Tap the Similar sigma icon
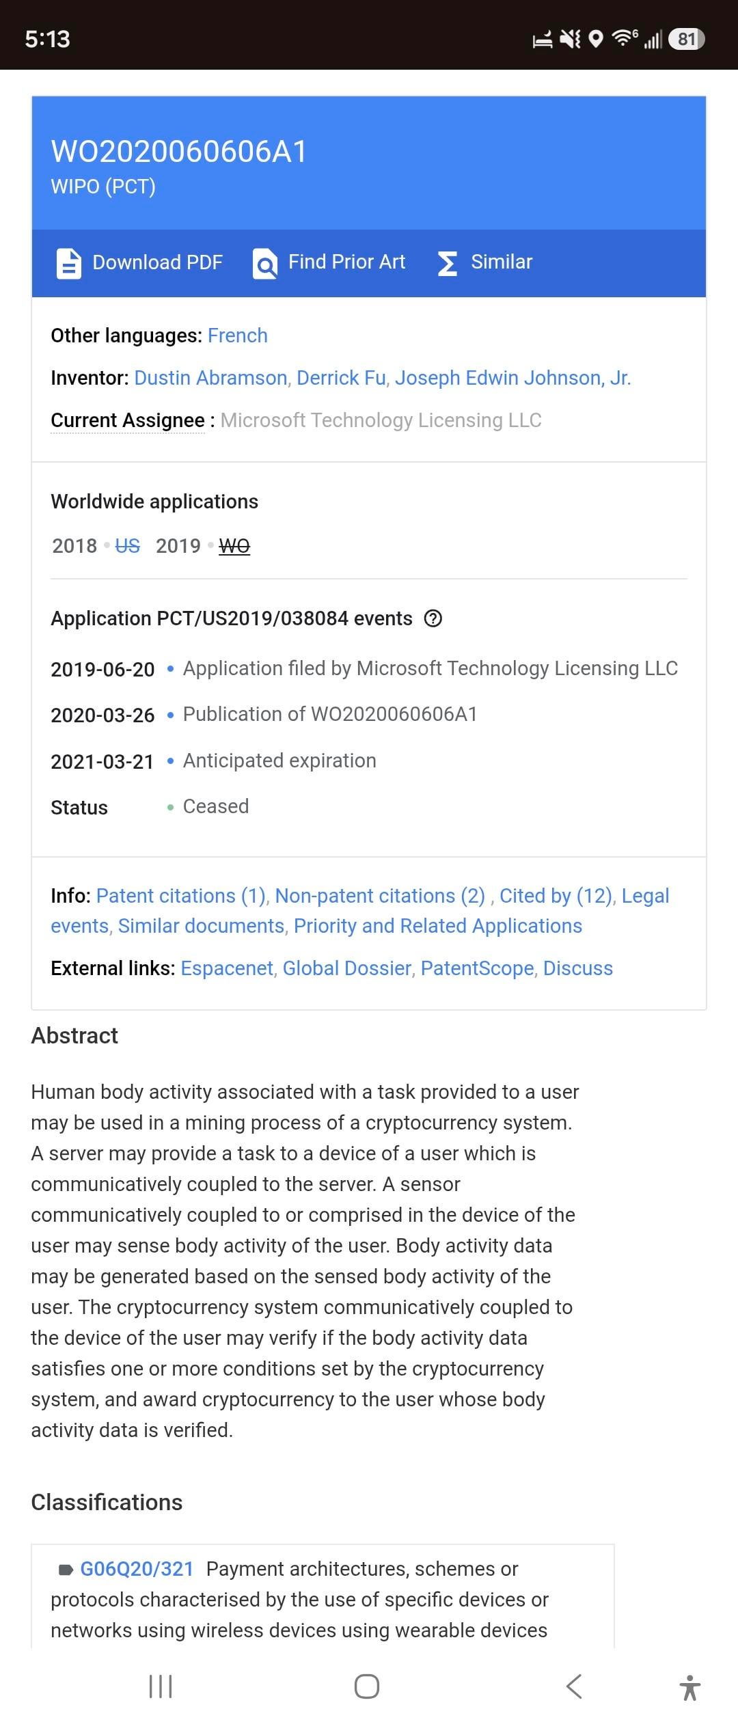738x1722 pixels. point(447,263)
